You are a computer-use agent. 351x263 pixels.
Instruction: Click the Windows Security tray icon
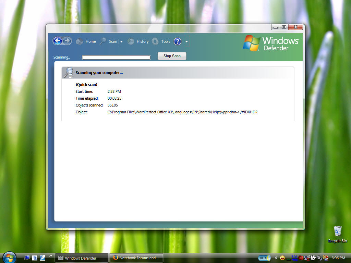click(326, 258)
